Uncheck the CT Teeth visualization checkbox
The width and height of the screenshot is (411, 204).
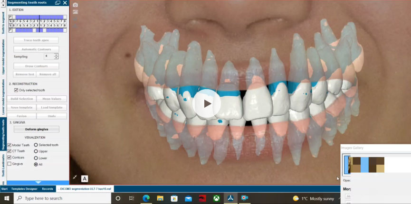click(x=10, y=151)
